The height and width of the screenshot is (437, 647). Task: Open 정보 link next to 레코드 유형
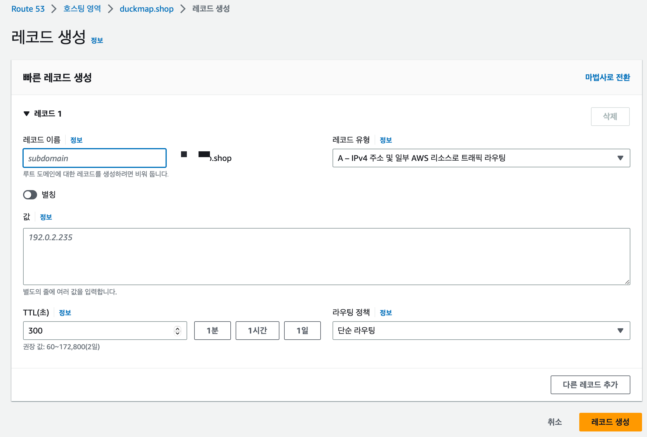(x=386, y=140)
